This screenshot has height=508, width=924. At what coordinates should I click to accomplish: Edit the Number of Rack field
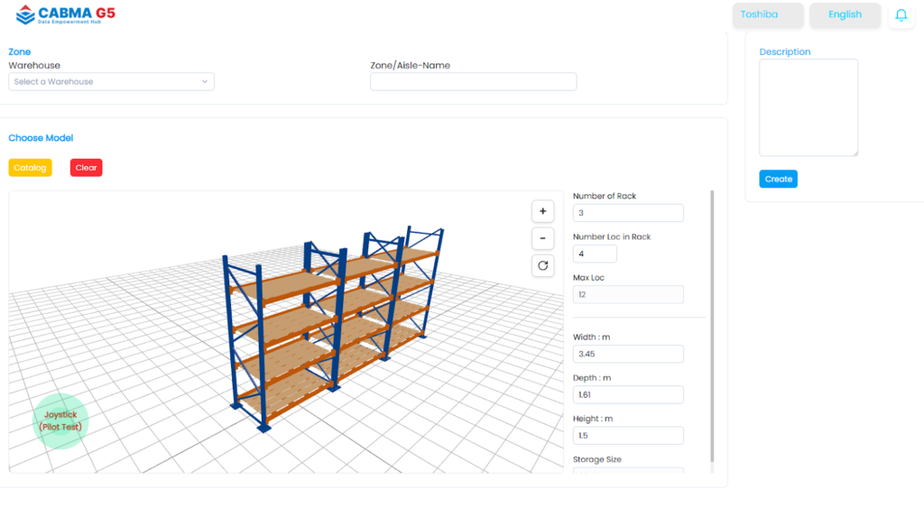pyautogui.click(x=628, y=214)
